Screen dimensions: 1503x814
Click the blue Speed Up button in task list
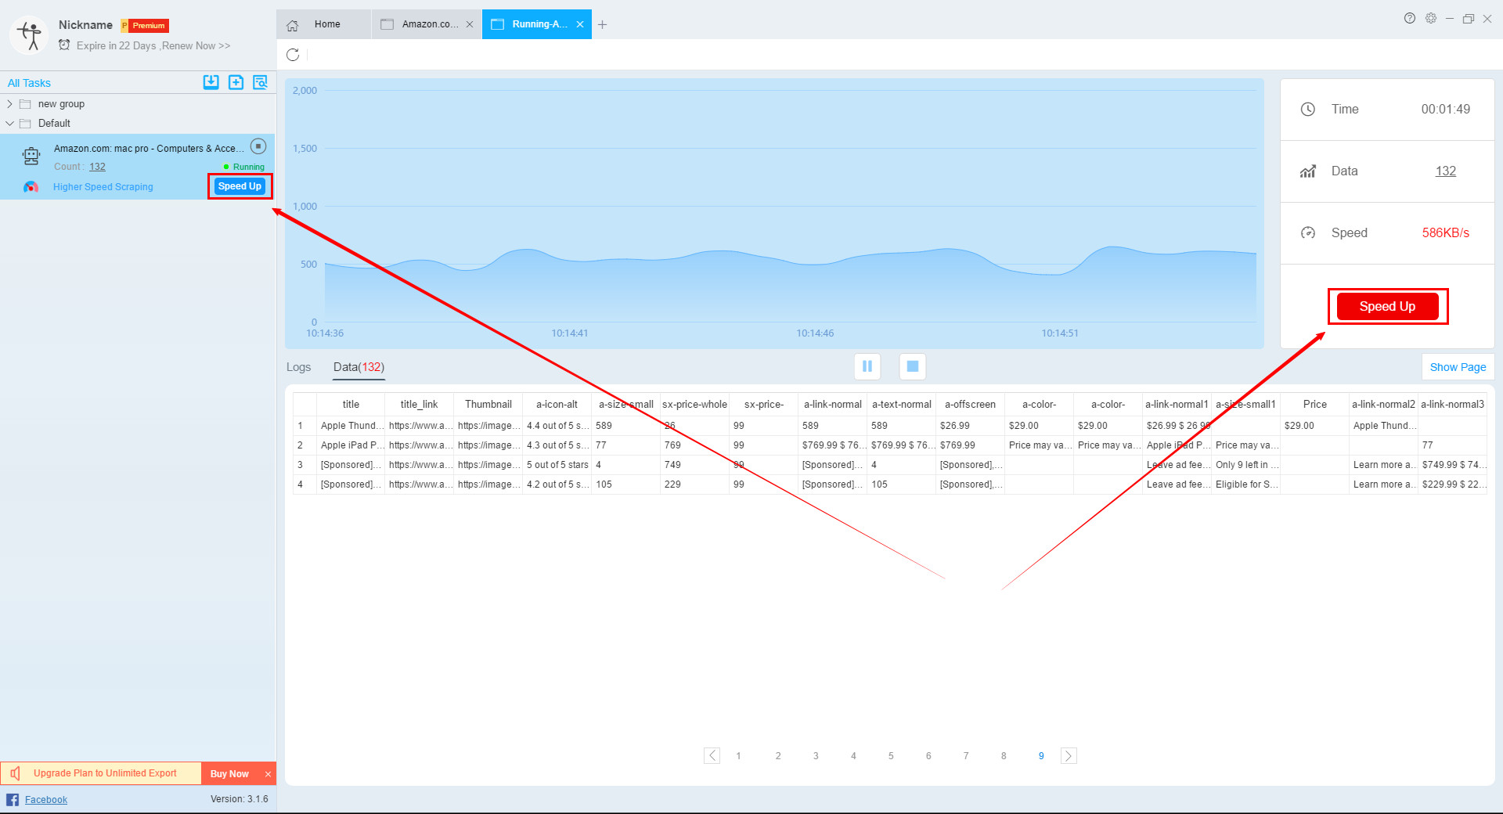240,186
